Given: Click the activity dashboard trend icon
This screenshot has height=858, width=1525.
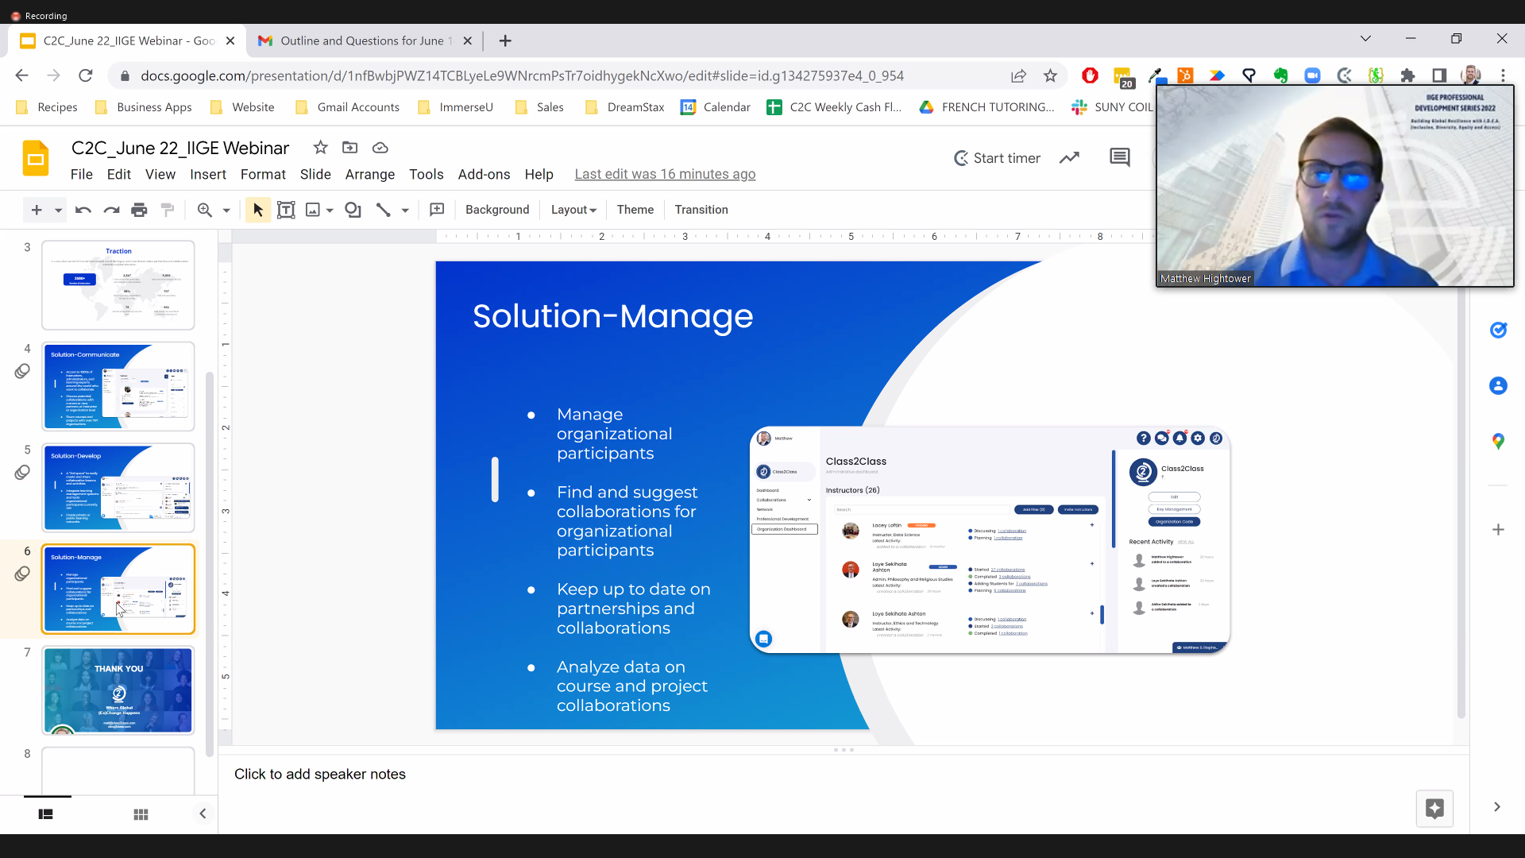Looking at the screenshot, I should (1070, 158).
